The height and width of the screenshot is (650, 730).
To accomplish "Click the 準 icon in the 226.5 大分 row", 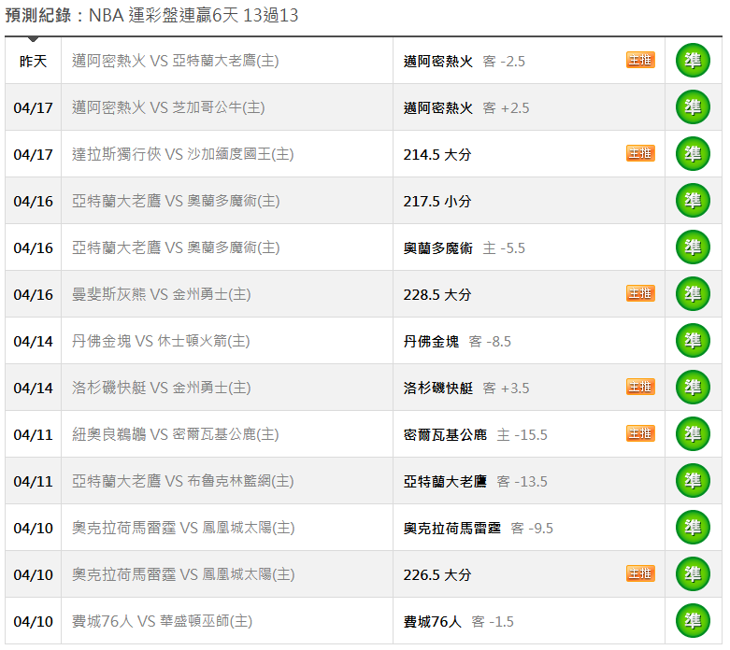I will (693, 574).
